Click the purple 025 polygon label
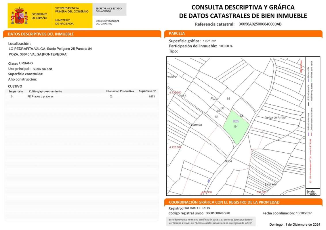The image size is (326, 230). 236,121
